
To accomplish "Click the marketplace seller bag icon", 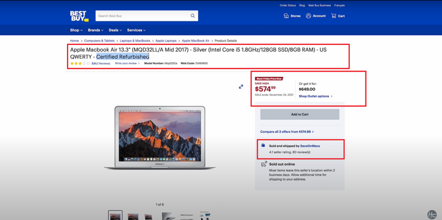I will [263, 146].
